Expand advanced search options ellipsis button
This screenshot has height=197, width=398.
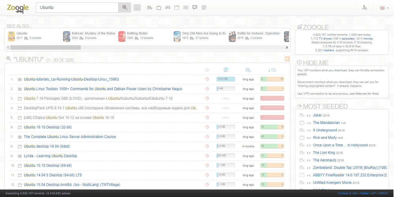tap(137, 8)
